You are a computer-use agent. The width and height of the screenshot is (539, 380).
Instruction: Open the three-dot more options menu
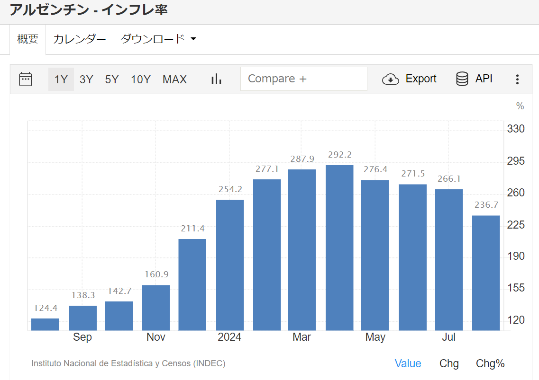(517, 79)
